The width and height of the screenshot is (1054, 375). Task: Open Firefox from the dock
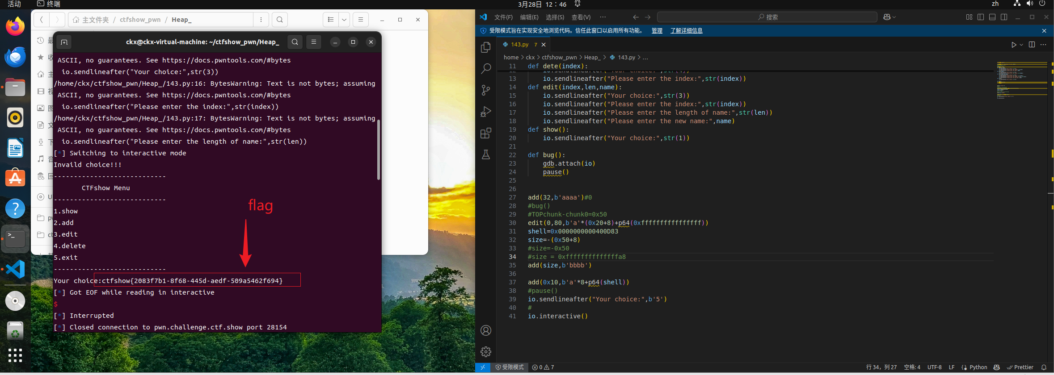pos(15,26)
